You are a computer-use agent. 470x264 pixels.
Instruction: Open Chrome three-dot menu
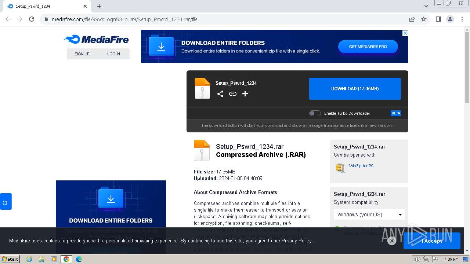[x=462, y=19]
